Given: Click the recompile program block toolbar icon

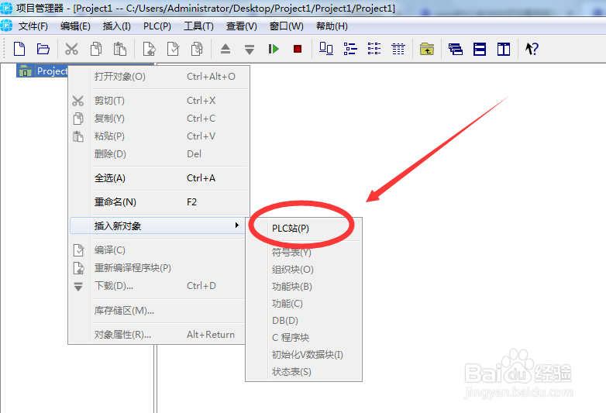Looking at the screenshot, I should click(150, 49).
